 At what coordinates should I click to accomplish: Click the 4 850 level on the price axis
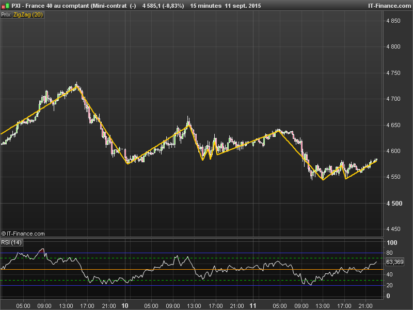[393, 21]
